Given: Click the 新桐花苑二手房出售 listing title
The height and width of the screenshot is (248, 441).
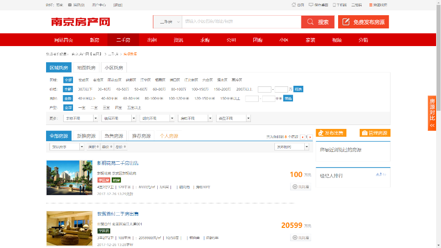Looking at the screenshot, I should tap(118, 163).
